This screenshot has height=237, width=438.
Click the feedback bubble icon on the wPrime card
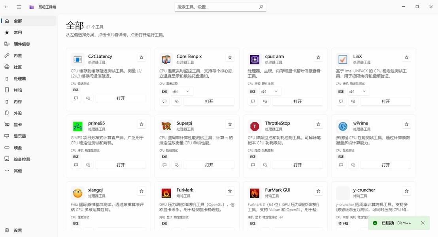pyautogui.click(x=353, y=165)
